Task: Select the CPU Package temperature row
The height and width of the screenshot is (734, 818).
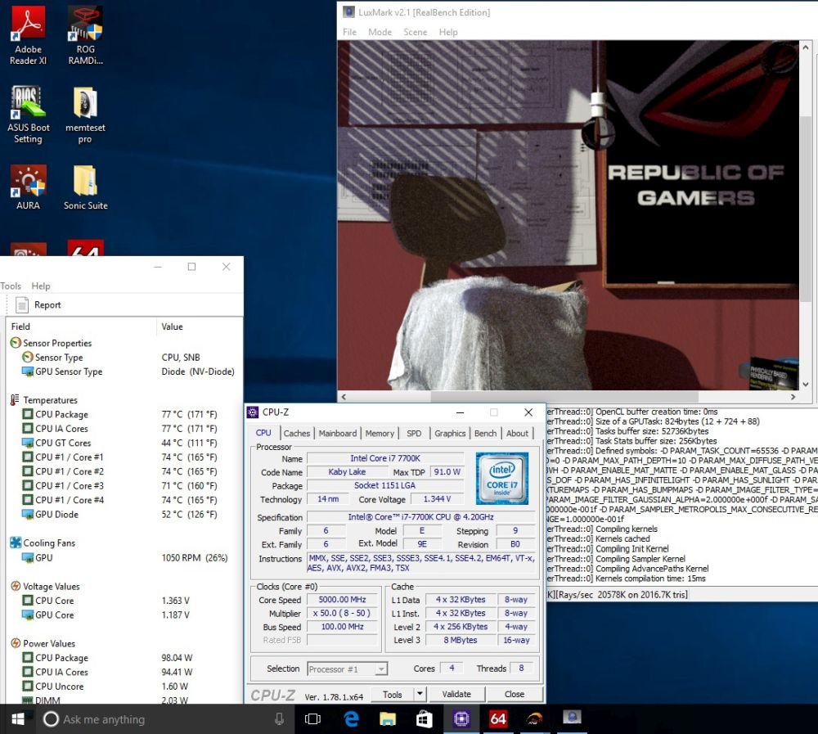Action: 121,414
